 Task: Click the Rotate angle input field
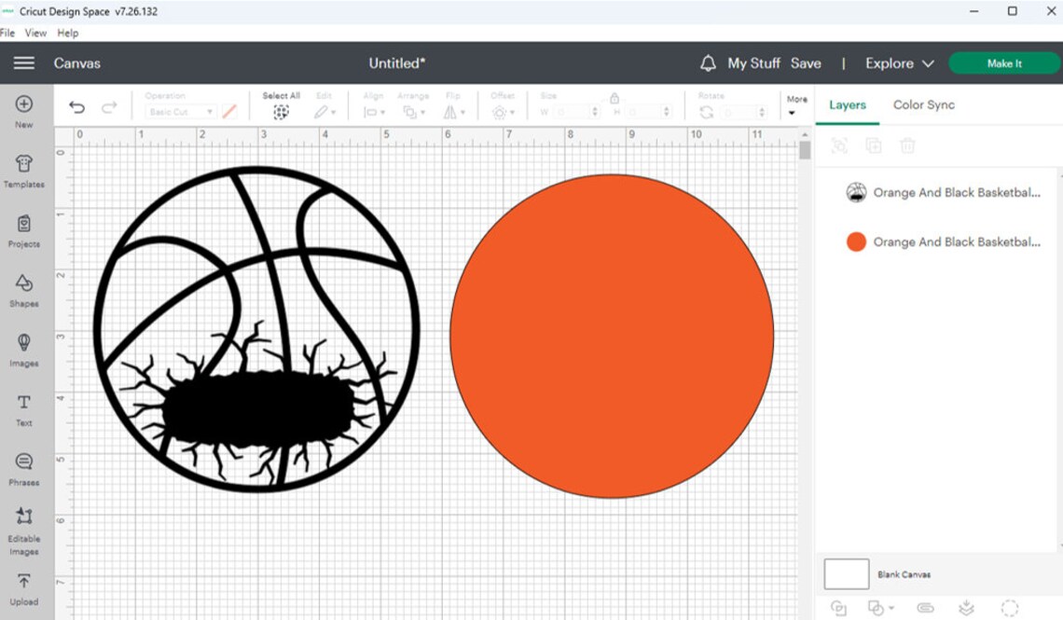click(739, 112)
